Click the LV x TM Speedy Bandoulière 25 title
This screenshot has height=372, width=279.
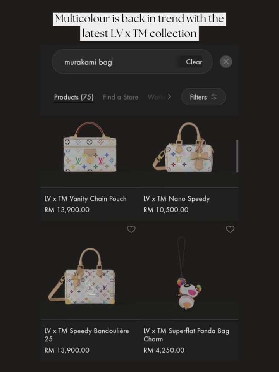[x=86, y=335]
